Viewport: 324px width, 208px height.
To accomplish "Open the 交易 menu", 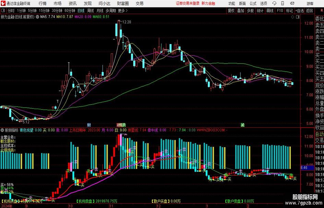I will tap(140, 3).
